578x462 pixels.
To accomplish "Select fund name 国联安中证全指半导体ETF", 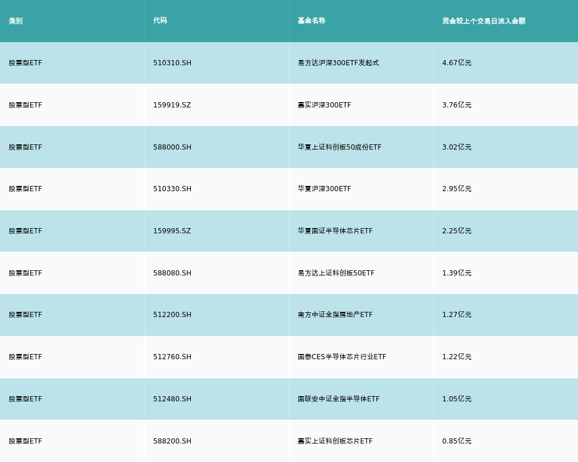I will [339, 399].
